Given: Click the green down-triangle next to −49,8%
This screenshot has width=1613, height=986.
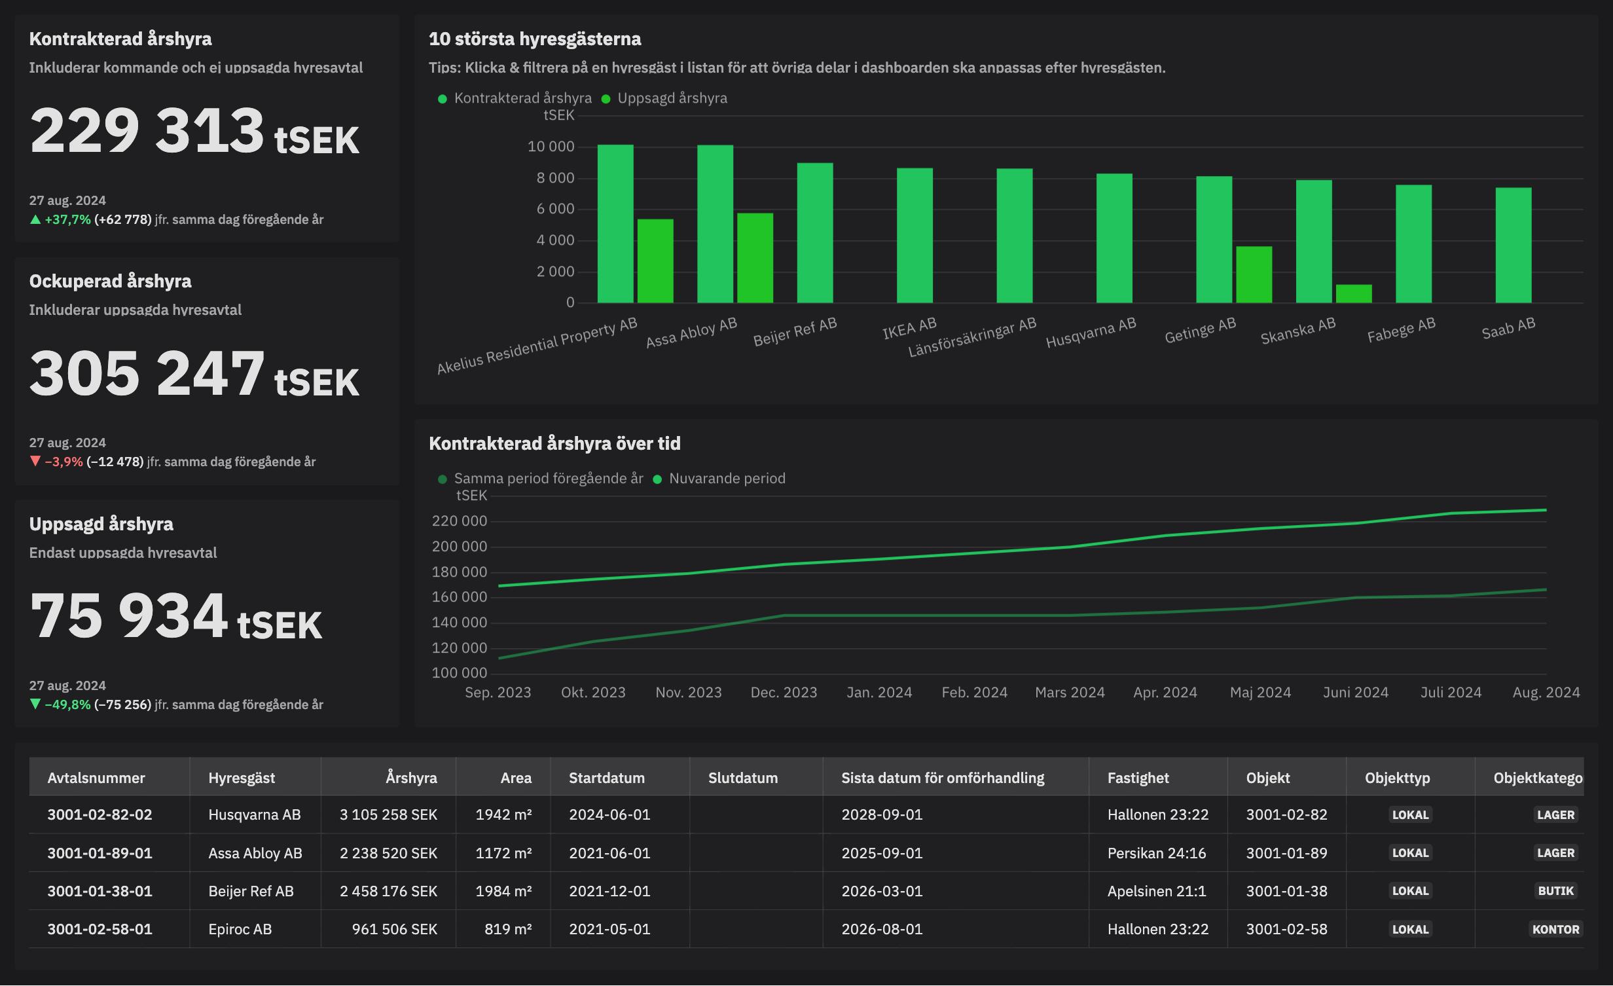Looking at the screenshot, I should [x=35, y=704].
